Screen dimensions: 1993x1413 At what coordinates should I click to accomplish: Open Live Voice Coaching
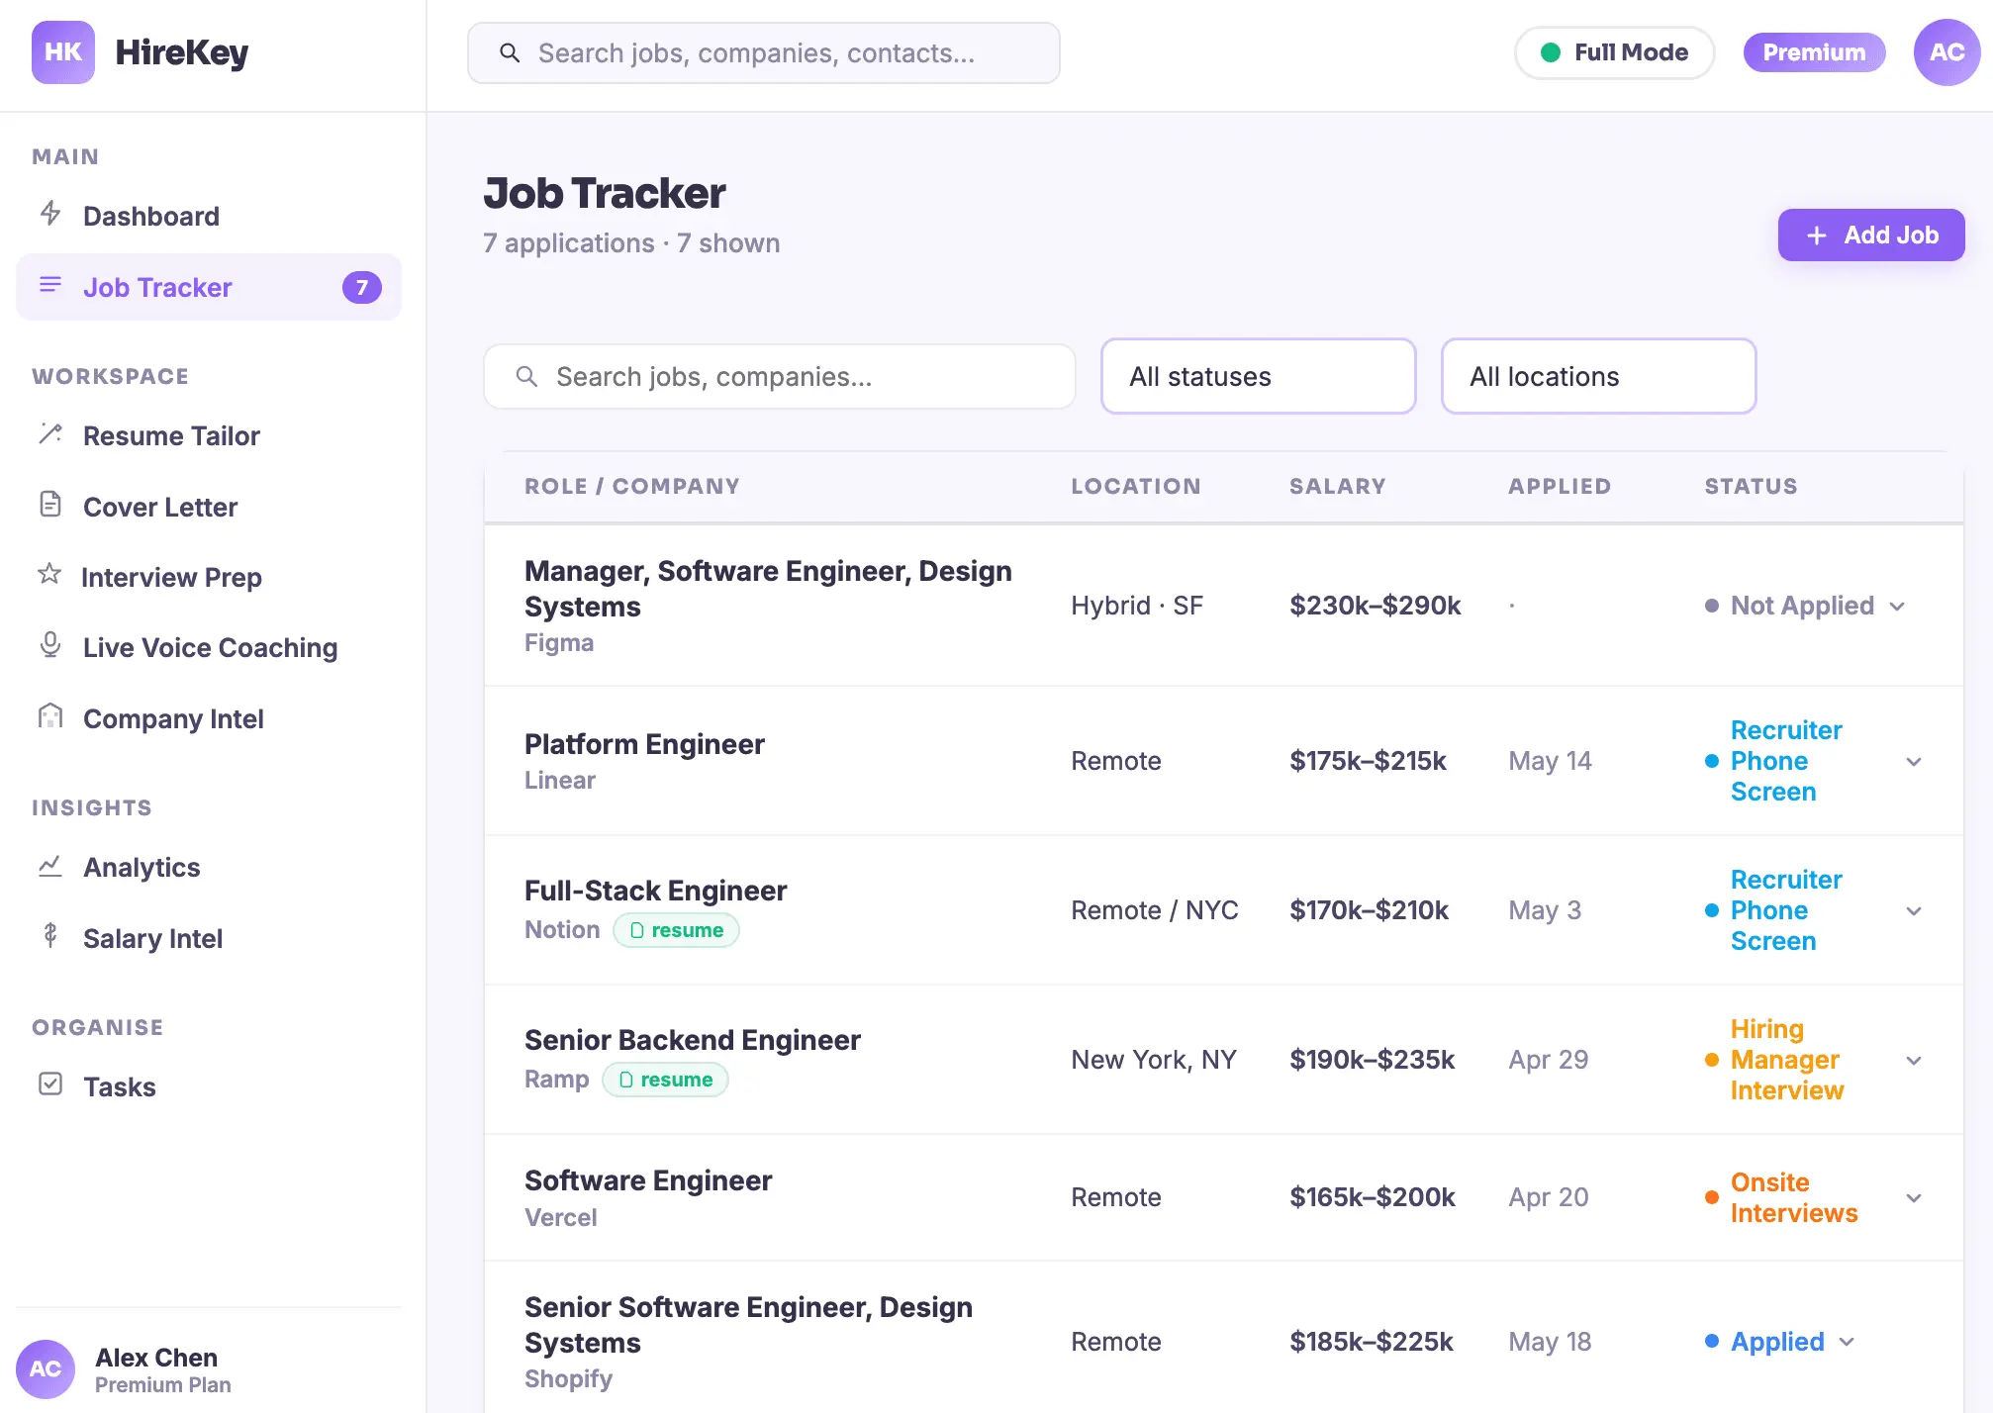coord(209,647)
